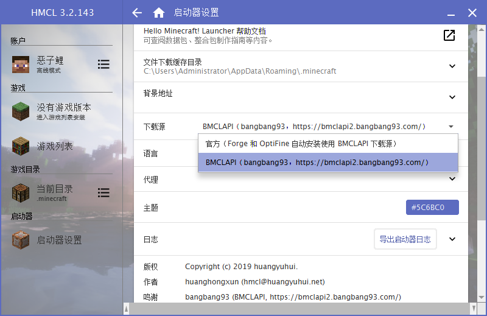Click 导出启动器日志 button
The height and width of the screenshot is (316, 487).
[x=405, y=239]
